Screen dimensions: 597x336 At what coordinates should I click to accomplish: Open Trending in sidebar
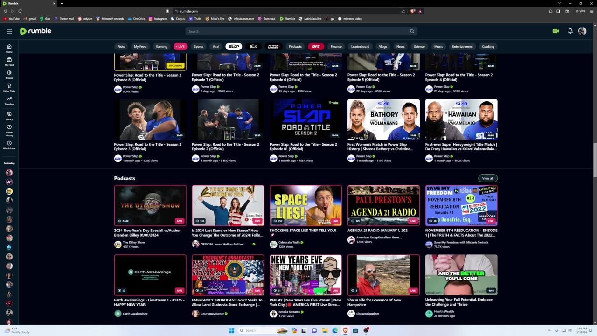[9, 101]
